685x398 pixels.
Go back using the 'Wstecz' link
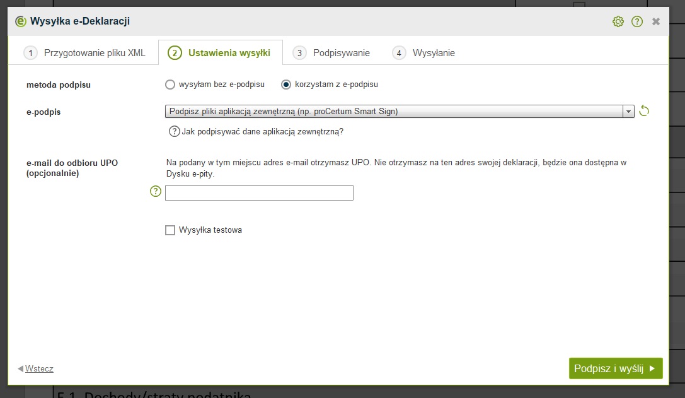point(38,368)
